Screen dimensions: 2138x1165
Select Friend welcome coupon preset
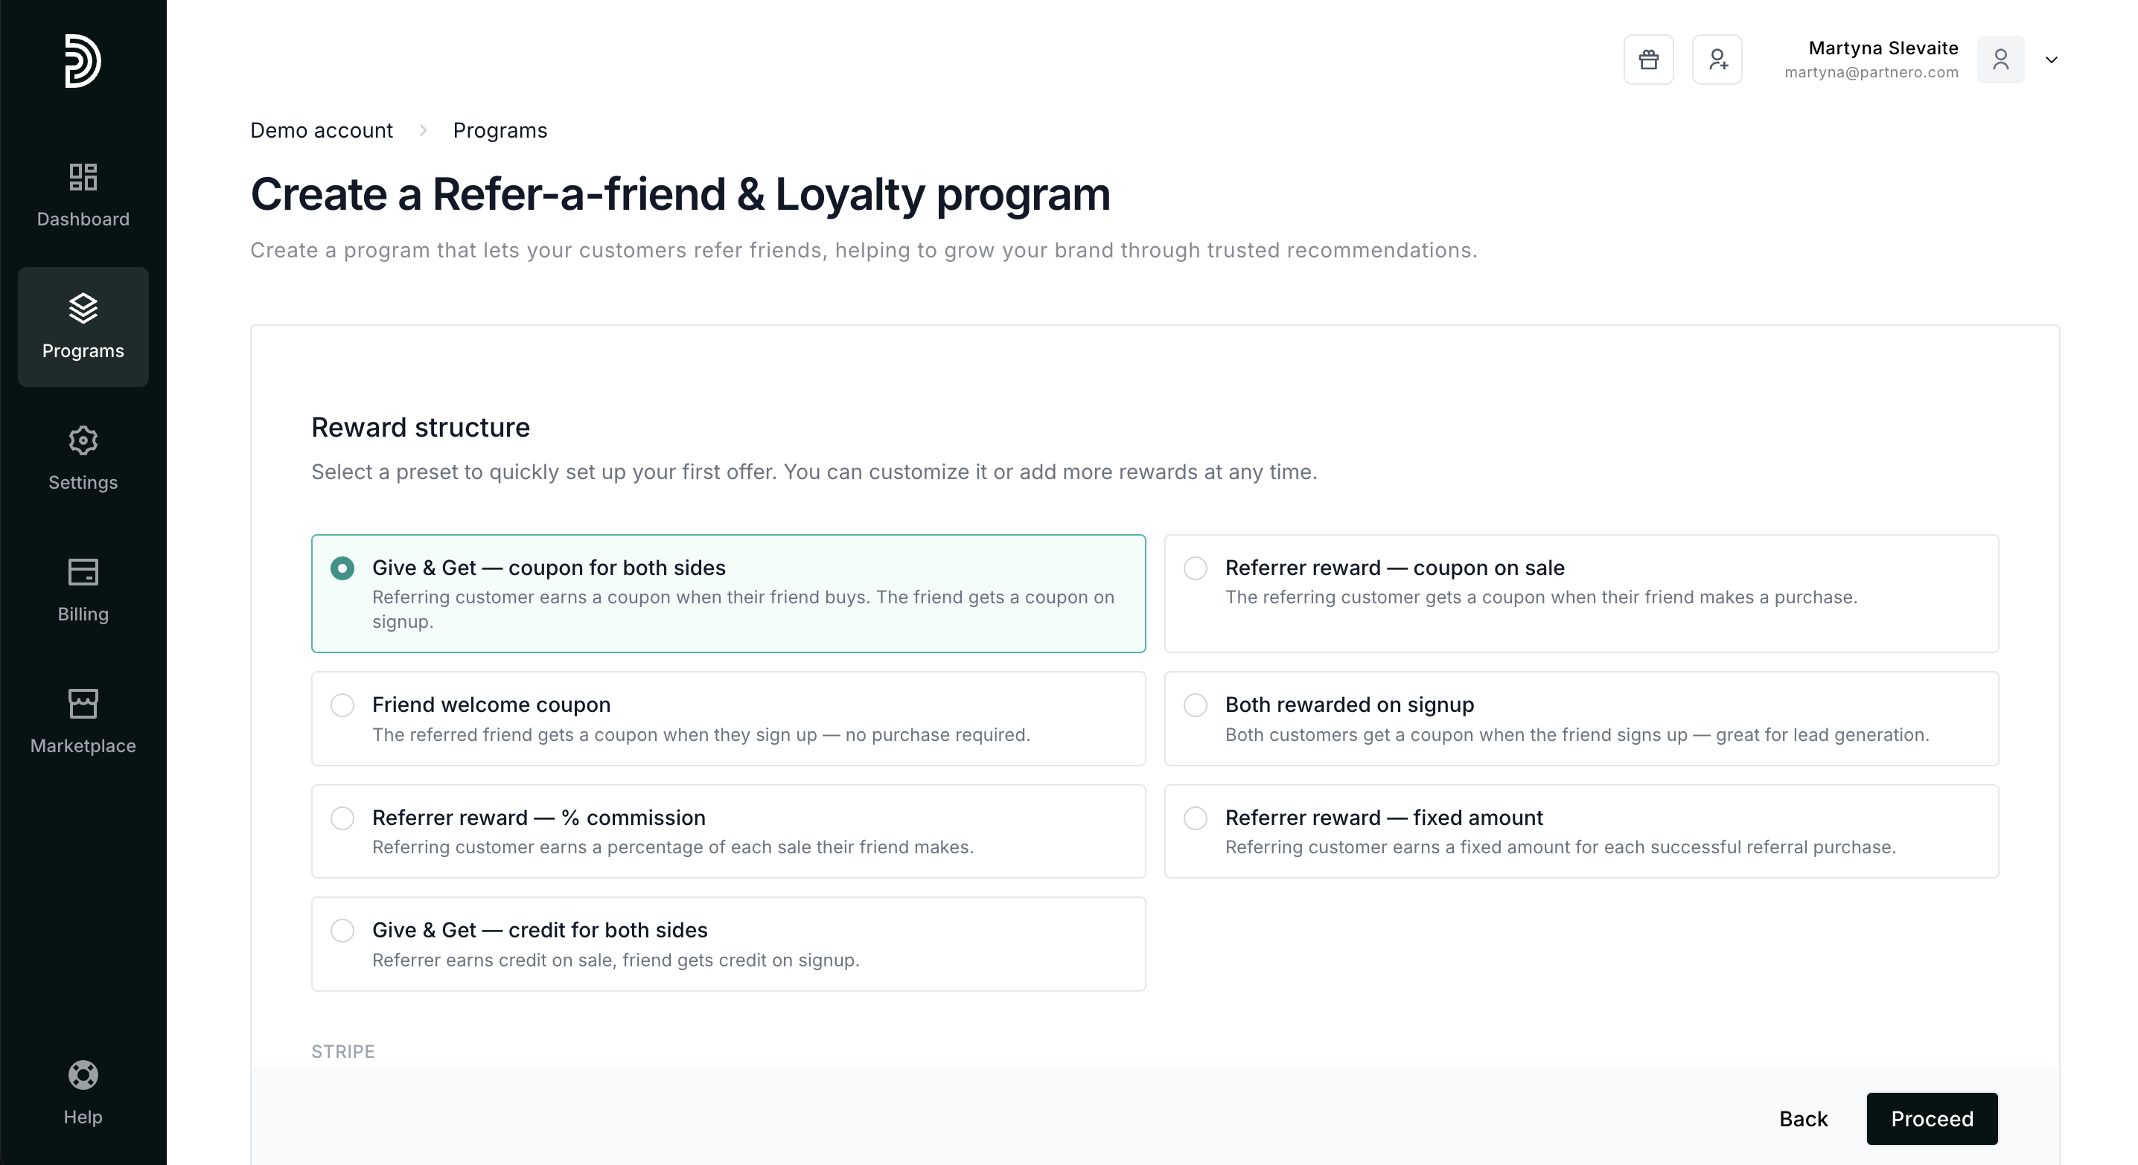click(342, 706)
